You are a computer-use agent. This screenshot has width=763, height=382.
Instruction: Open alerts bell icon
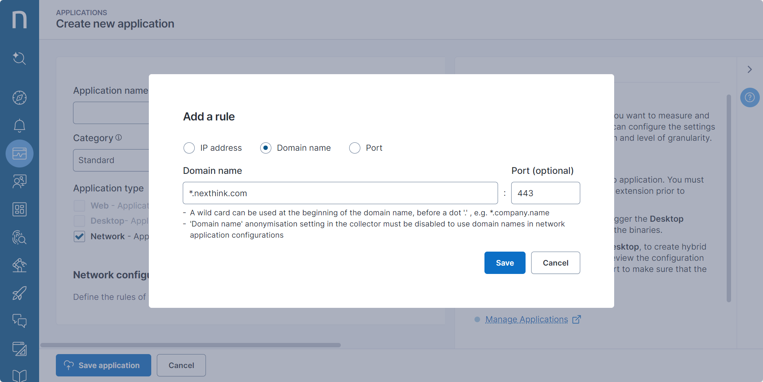coord(19,126)
